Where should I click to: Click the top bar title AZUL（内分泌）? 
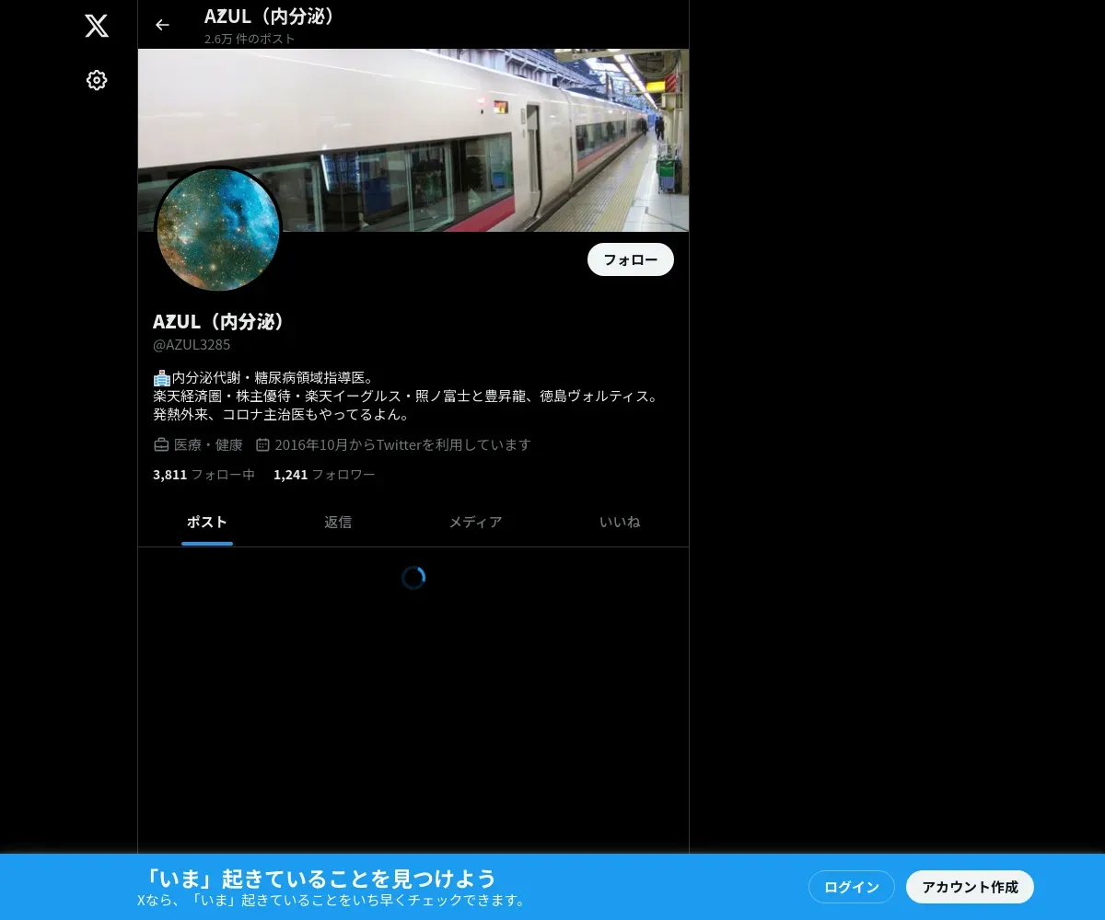coord(271,17)
